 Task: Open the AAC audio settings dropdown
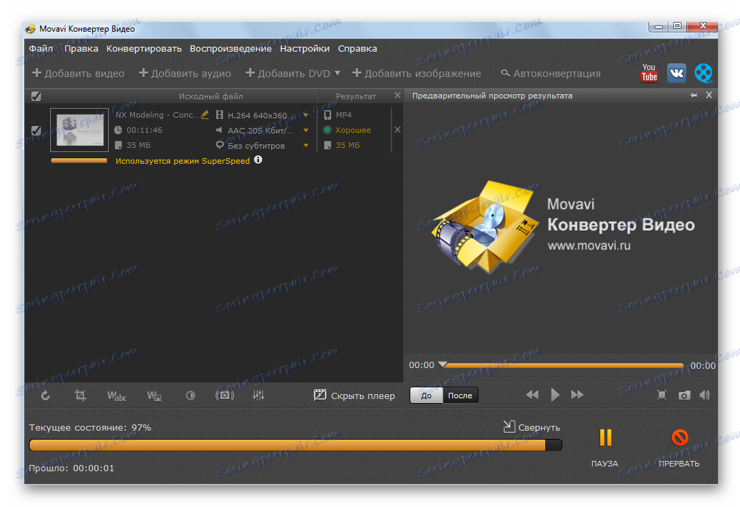305,129
